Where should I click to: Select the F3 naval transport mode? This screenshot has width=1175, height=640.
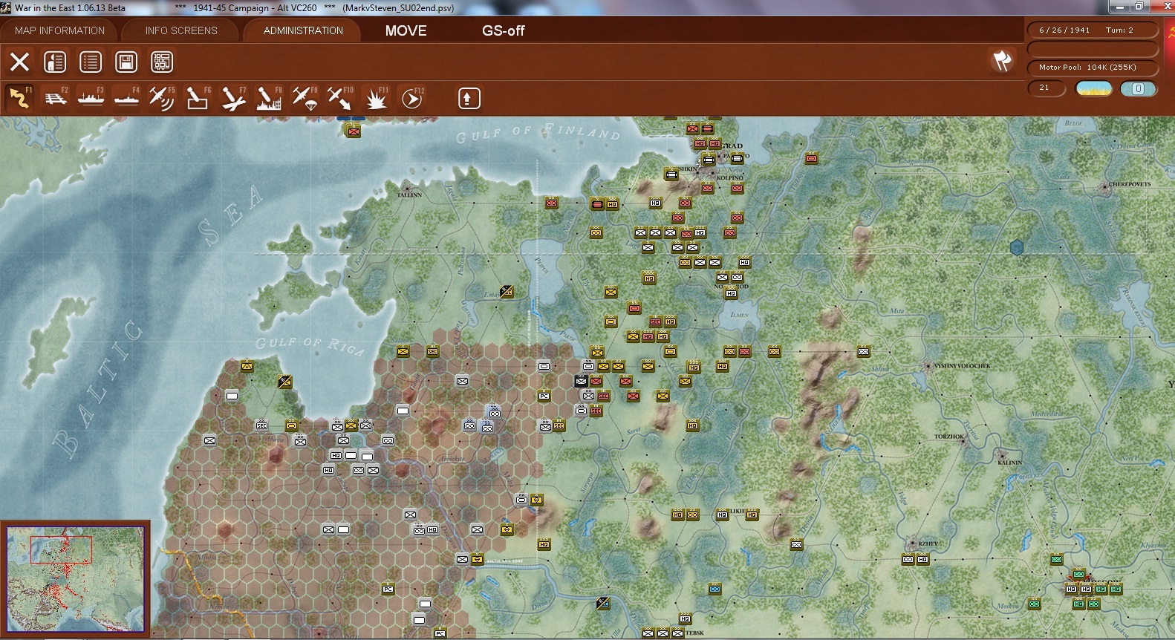coord(91,98)
